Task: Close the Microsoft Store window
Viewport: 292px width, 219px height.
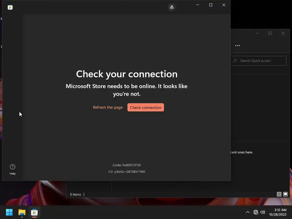Action: pos(224,5)
